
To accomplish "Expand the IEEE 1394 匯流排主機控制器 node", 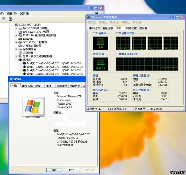I will [x=16, y=35].
